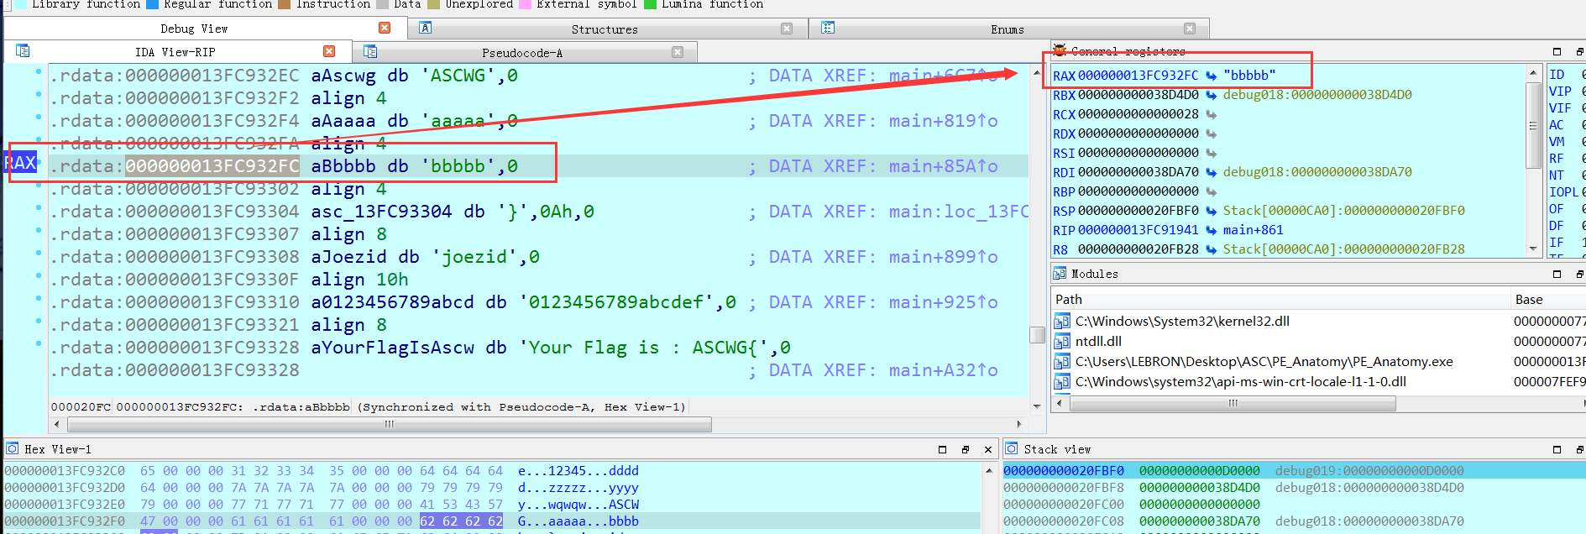This screenshot has height=534, width=1586.
Task: Click the Hex View-1 panel icon
Action: [x=13, y=449]
